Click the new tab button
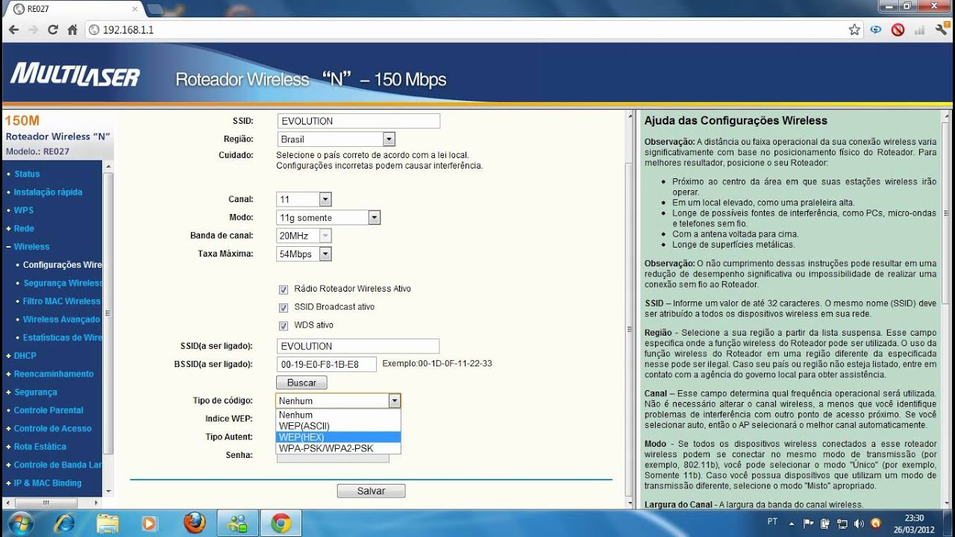The height and width of the screenshot is (537, 955). 155,9
